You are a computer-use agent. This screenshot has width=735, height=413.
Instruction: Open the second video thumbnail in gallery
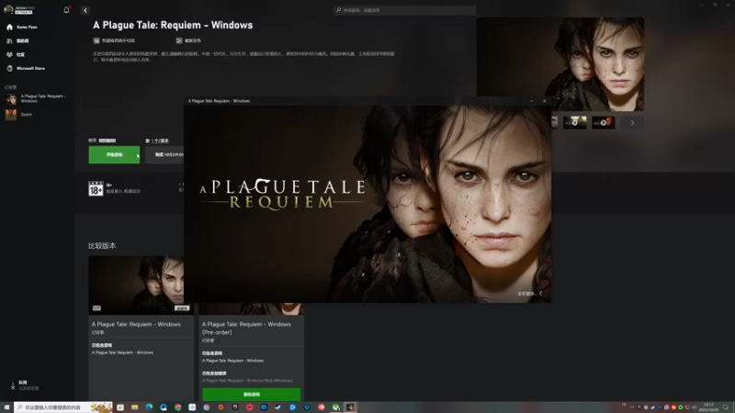604,123
